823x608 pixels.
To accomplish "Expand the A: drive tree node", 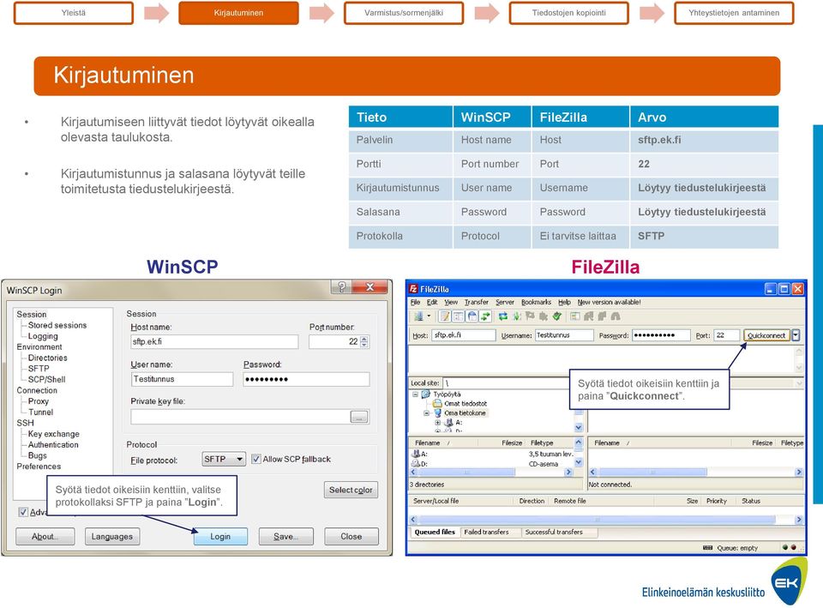I will [x=438, y=423].
